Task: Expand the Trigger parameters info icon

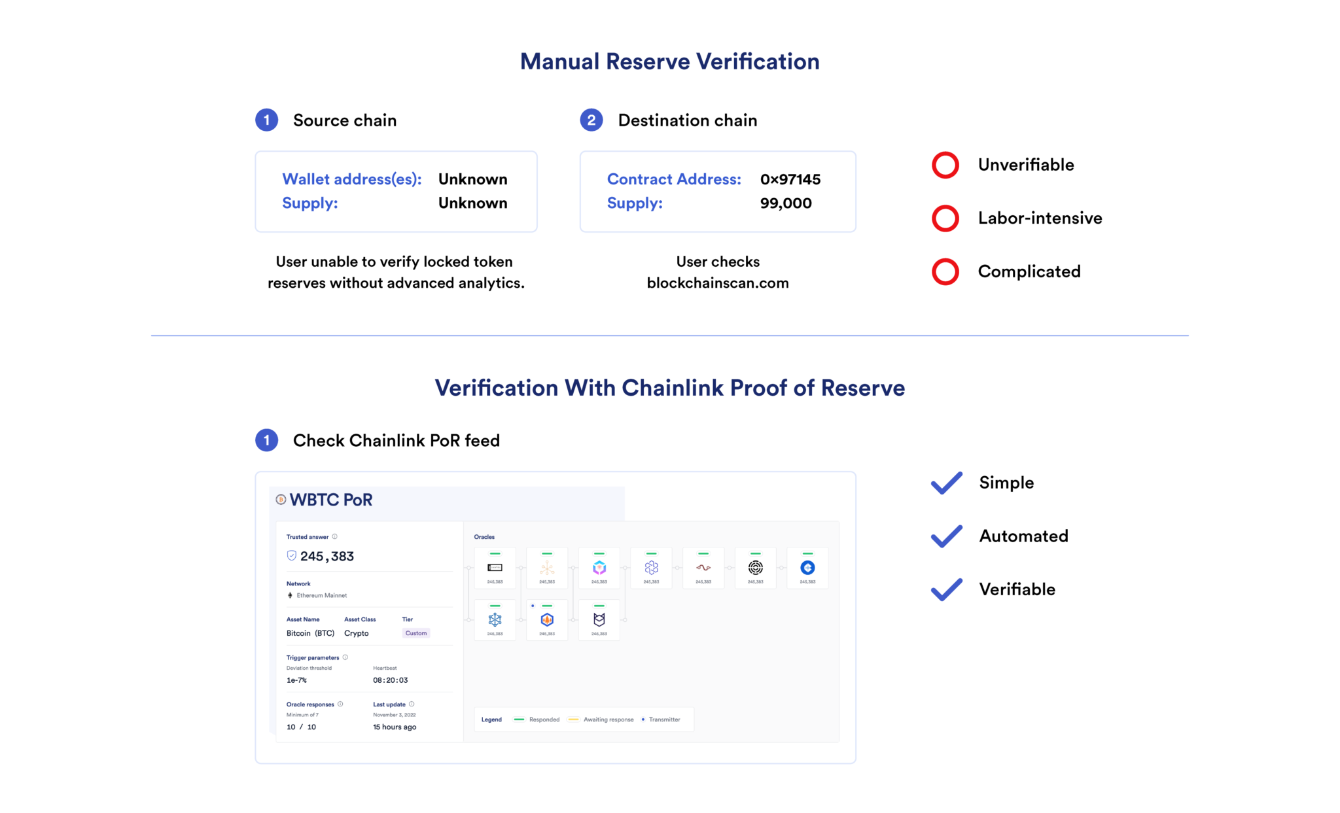Action: pos(345,657)
